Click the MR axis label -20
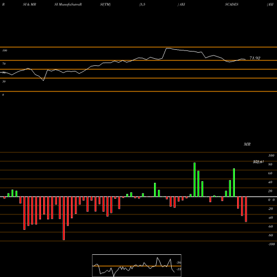Image resolution: width=277 pixels, height=277 pixels. pos(270,209)
